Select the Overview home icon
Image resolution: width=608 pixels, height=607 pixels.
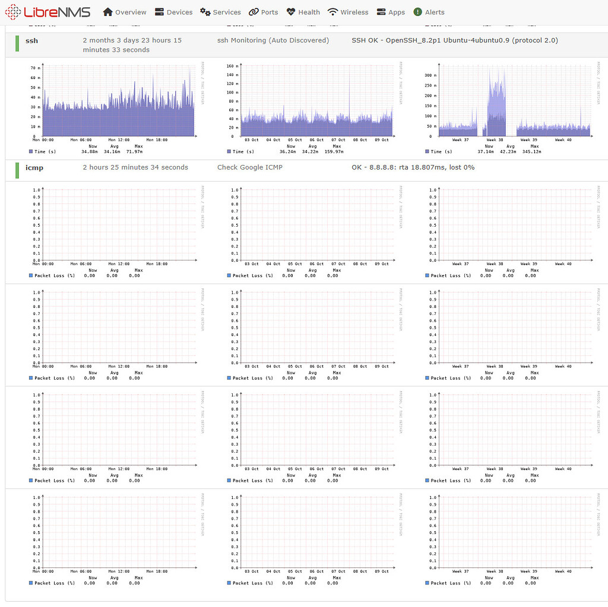click(107, 11)
